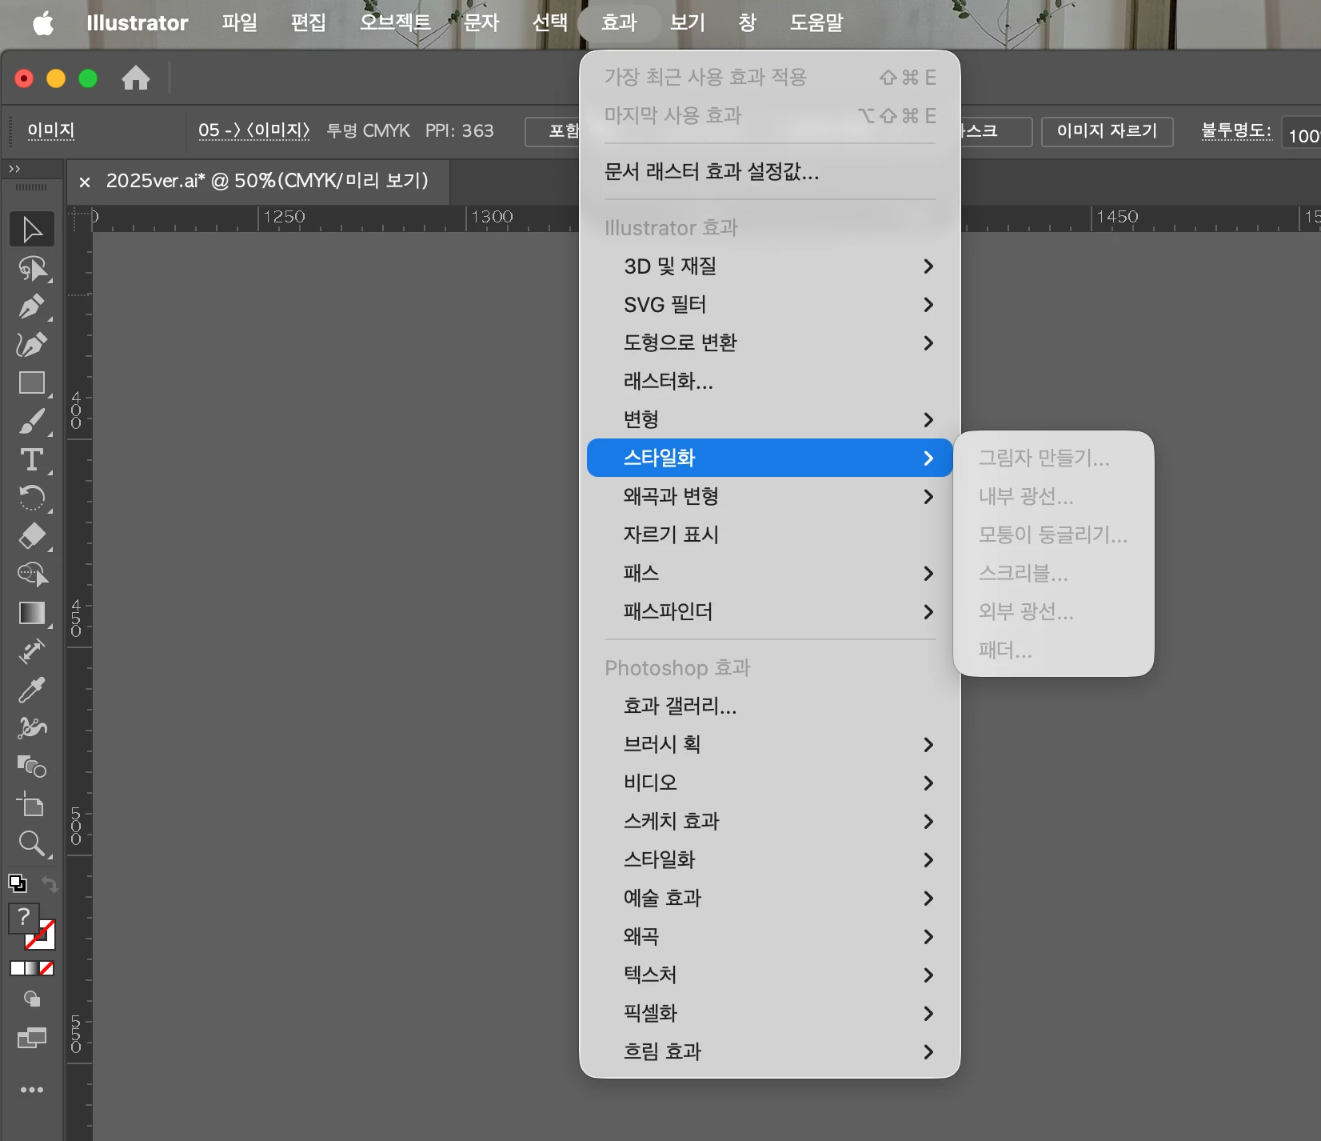Expand 스케치 효과 submenu

pyautogui.click(x=769, y=821)
